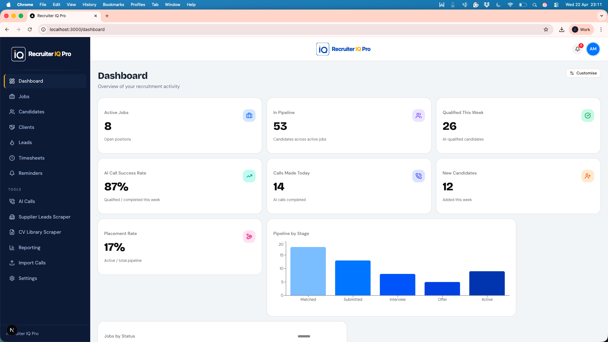Open Reporting in the sidebar
Screen dimensions: 608x342
[45, 248]
